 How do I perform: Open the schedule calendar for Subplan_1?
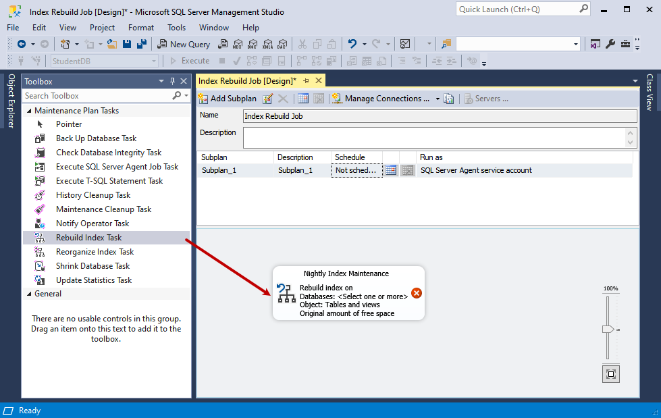point(390,170)
